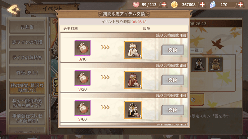Add crystals using the plus icon
The image size is (248, 139).
click(241, 5)
